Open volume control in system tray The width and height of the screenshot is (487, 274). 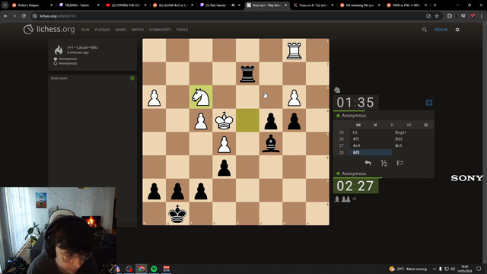[x=453, y=269]
